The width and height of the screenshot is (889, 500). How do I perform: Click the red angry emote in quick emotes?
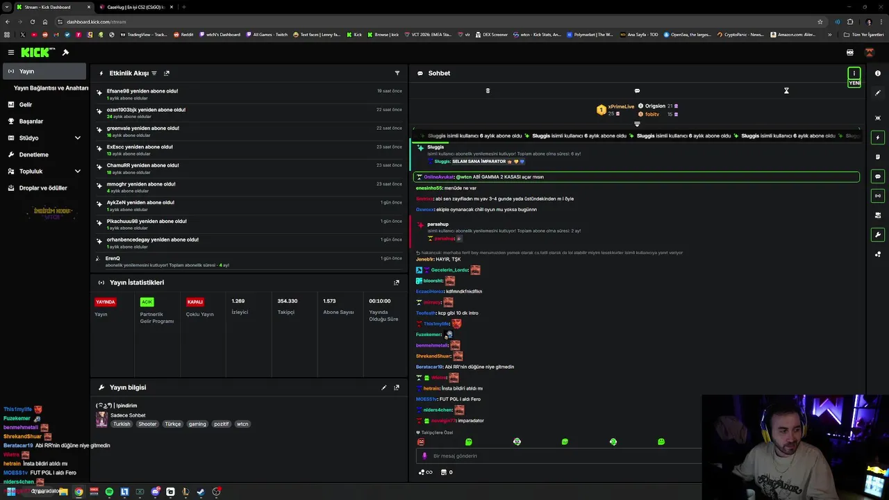tap(421, 442)
